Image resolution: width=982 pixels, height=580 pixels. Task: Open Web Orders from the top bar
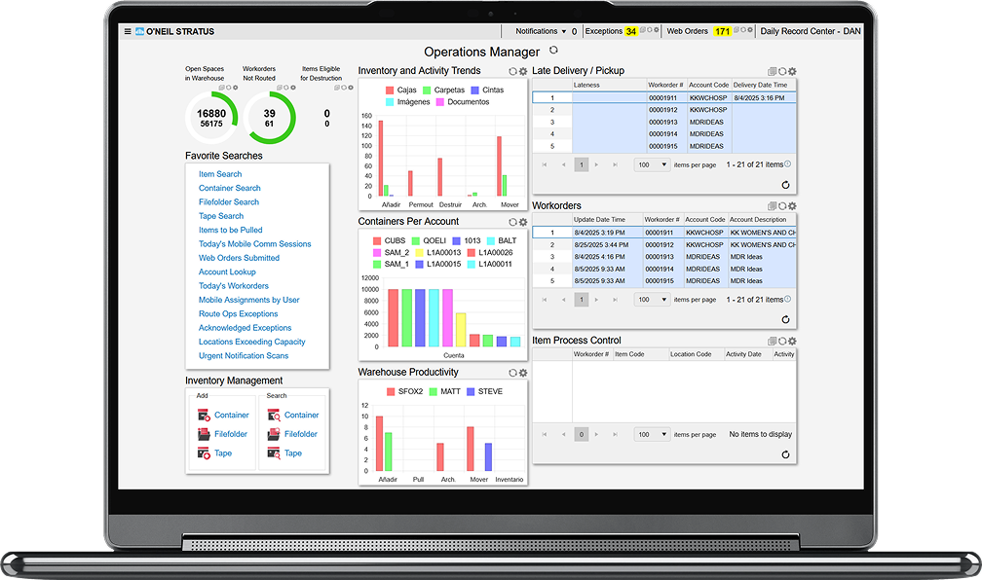[x=687, y=31]
